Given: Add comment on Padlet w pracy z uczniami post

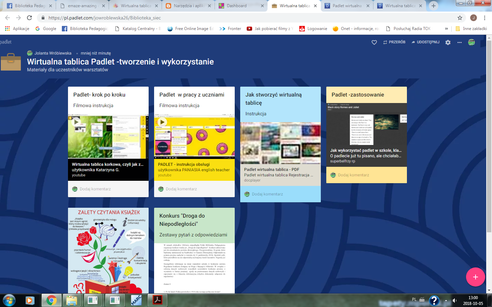Looking at the screenshot, I should click(x=181, y=189).
